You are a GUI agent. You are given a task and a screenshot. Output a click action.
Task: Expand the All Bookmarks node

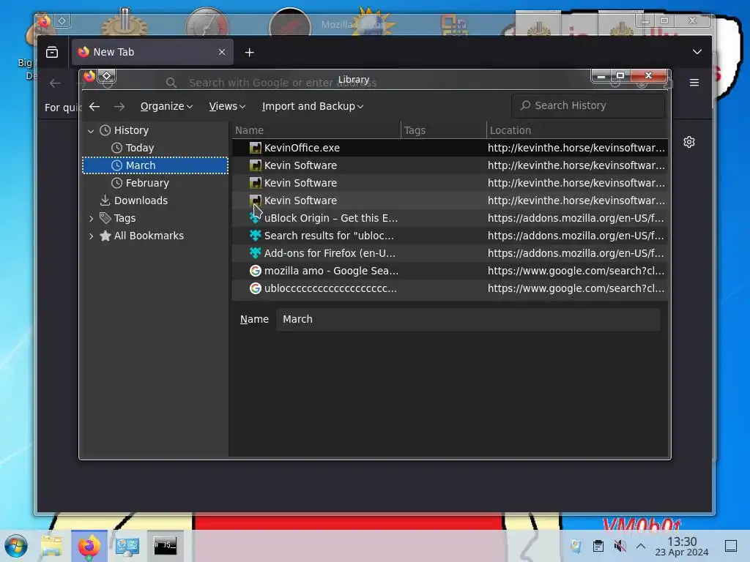91,236
